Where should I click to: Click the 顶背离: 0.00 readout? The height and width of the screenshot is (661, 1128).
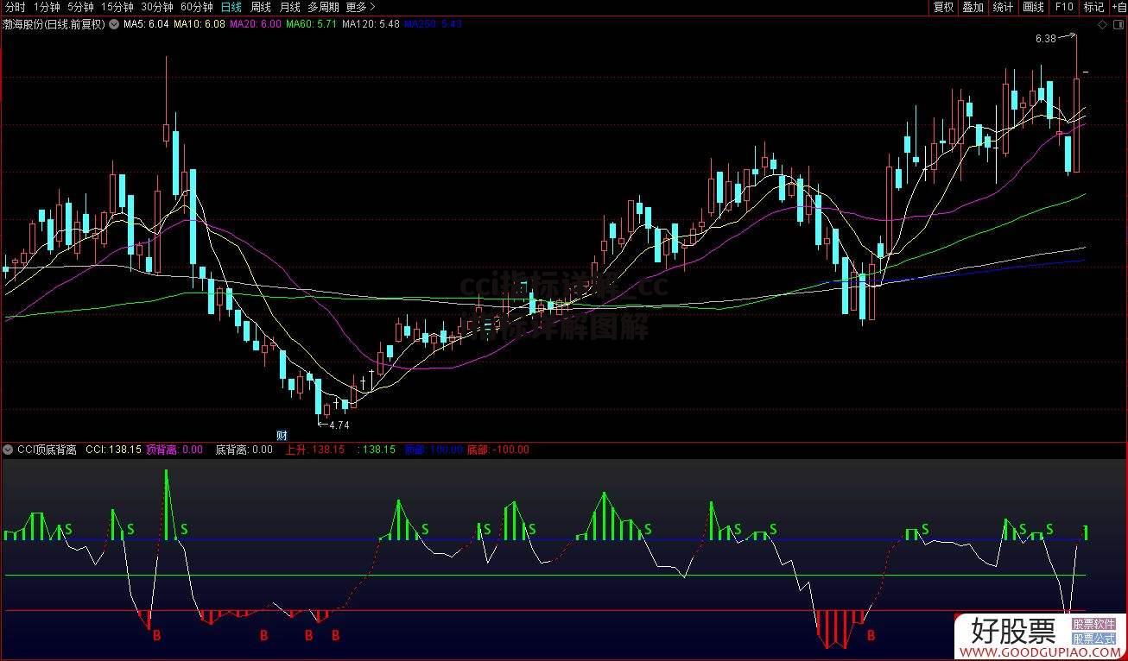tap(174, 450)
